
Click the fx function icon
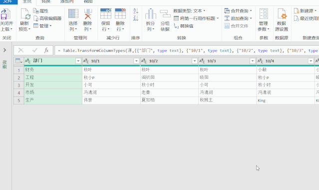click(x=46, y=50)
